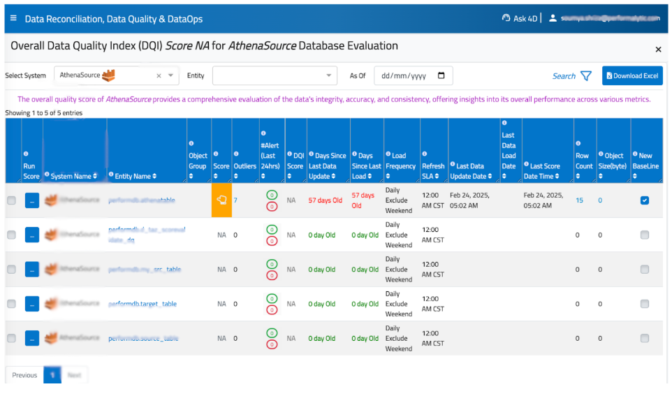Click the info icon above Row Count header
Viewport: 672px width, 396px height.
[578, 143]
